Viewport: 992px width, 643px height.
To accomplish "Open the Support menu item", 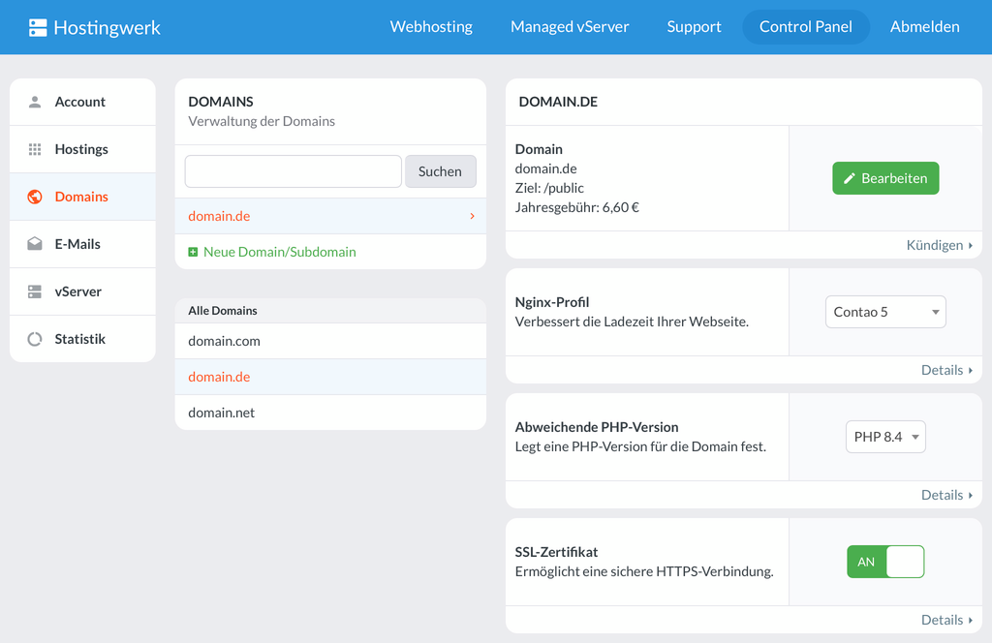I will [x=694, y=26].
